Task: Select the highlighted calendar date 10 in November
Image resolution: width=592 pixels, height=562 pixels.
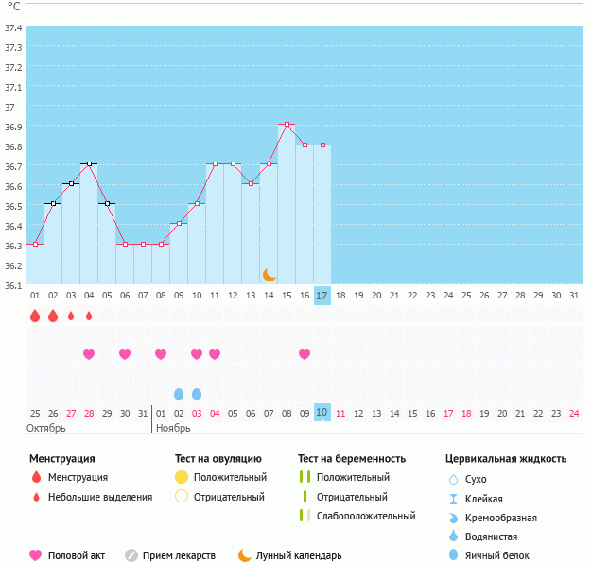Action: click(x=322, y=413)
